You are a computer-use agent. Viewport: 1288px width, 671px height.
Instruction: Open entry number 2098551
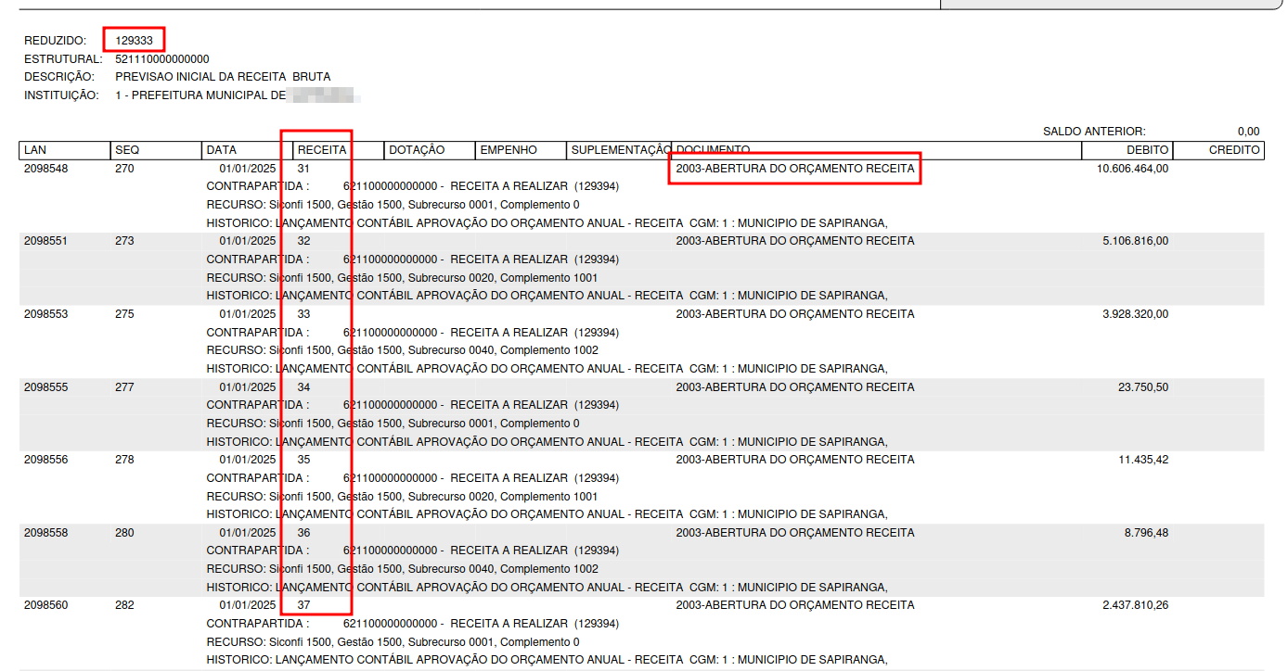46,241
